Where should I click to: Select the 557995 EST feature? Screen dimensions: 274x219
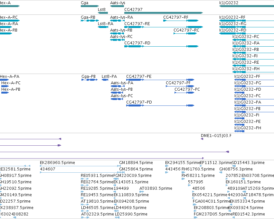(189, 185)
